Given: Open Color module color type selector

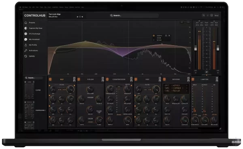Looking at the screenshot, I should click(x=90, y=122).
